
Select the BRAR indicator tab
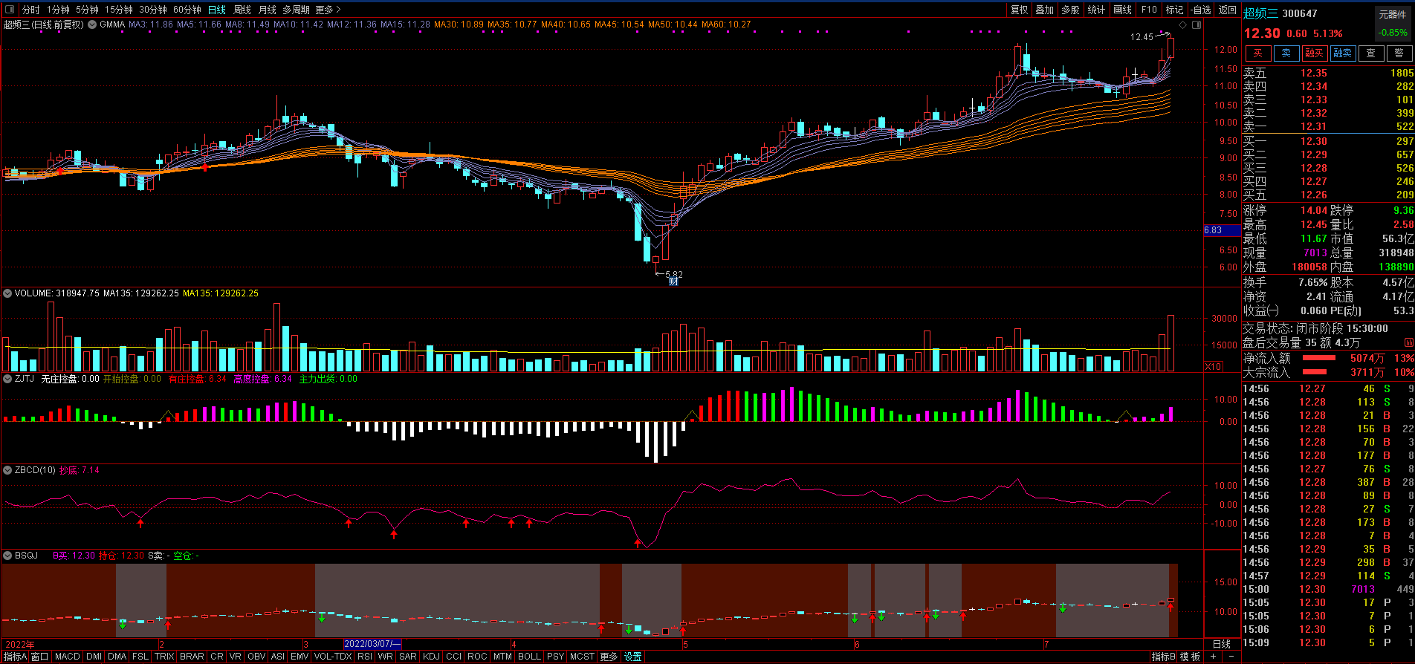[192, 657]
